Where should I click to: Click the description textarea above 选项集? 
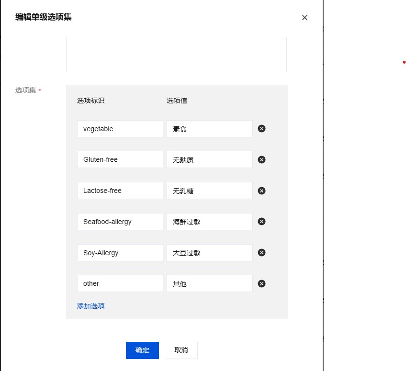pyautogui.click(x=176, y=54)
